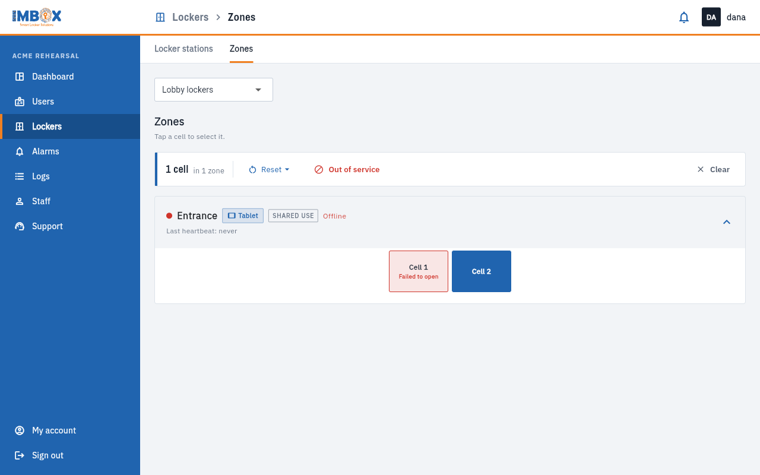760x475 pixels.
Task: Select Lockers in sidebar
Action: 70,126
